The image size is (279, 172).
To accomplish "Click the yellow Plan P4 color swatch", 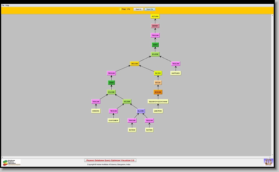I will (120, 9).
